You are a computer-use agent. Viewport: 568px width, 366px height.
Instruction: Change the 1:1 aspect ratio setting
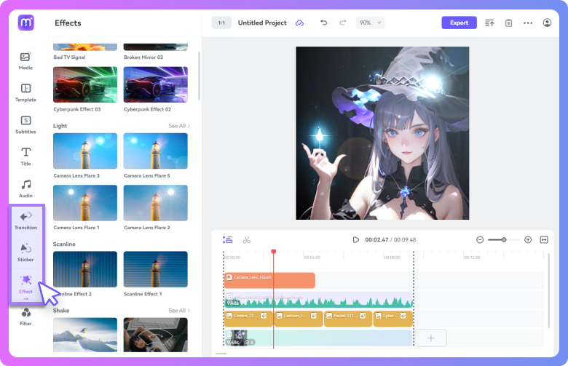point(221,23)
